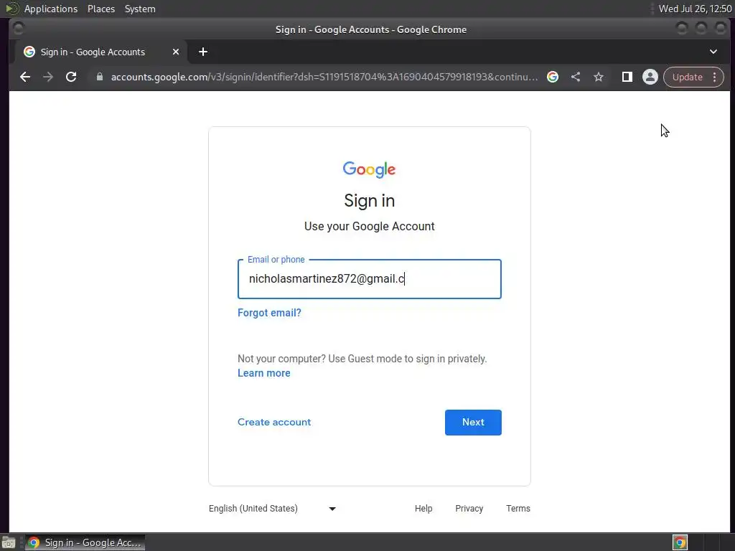Click the Google logo on the sign-in card

coord(370,169)
